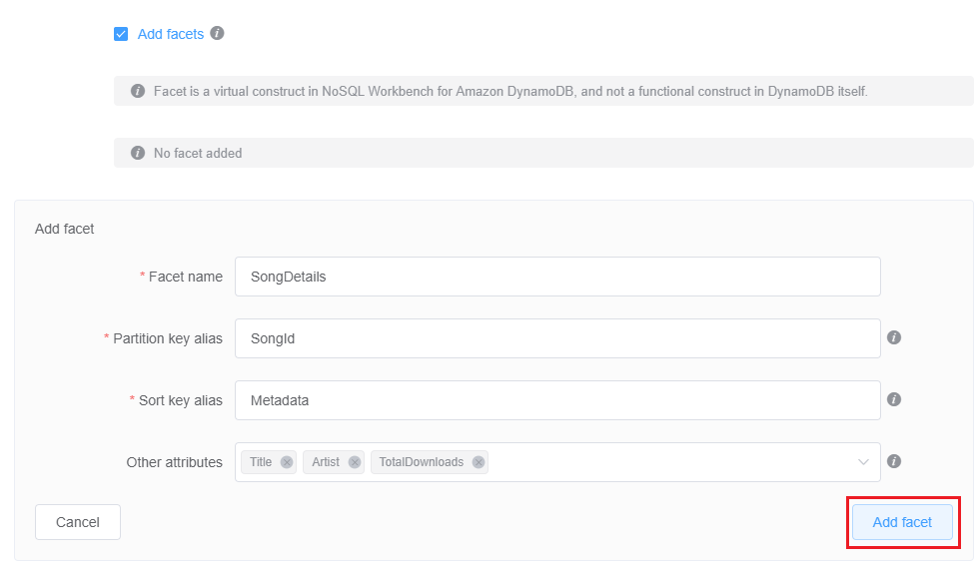Screen dimensions: 980x573
Task: Click info icon in facet description banner
Action: point(138,92)
